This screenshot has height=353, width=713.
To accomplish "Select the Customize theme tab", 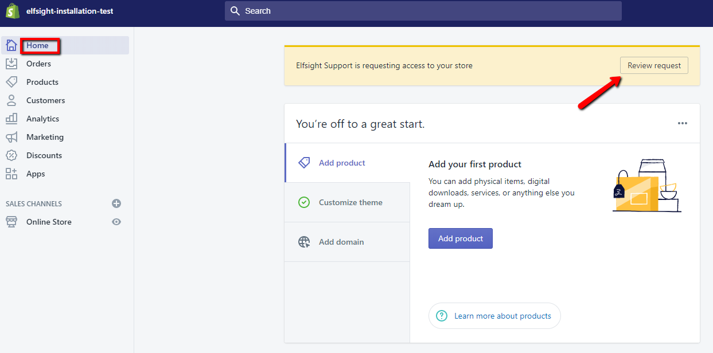I will point(348,202).
